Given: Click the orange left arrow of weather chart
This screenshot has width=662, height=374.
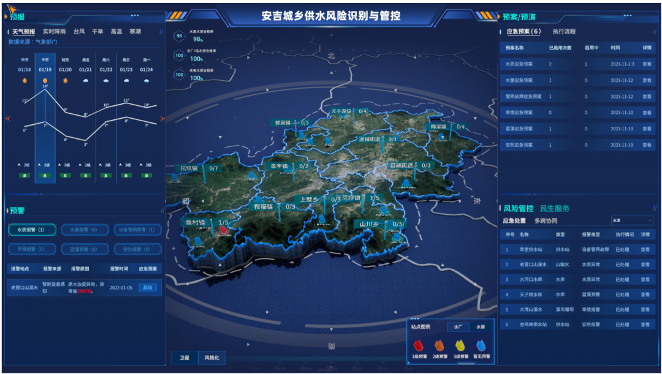Looking at the screenshot, I should pos(7,119).
